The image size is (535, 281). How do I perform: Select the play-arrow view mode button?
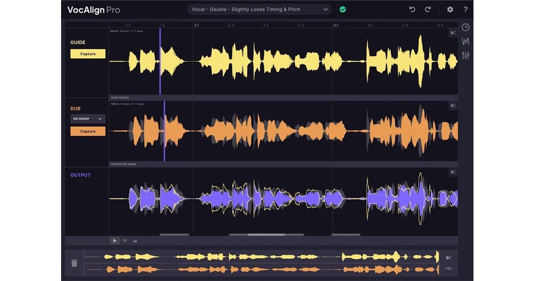[x=115, y=240]
